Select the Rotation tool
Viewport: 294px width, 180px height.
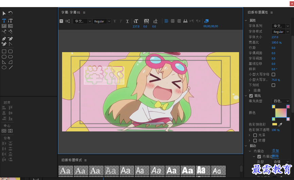[10, 13]
